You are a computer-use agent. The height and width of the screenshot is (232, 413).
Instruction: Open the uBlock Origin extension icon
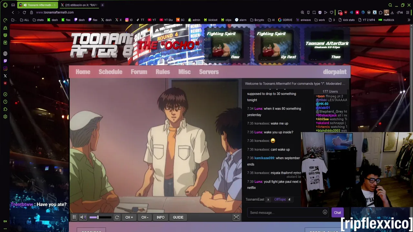coord(346,13)
